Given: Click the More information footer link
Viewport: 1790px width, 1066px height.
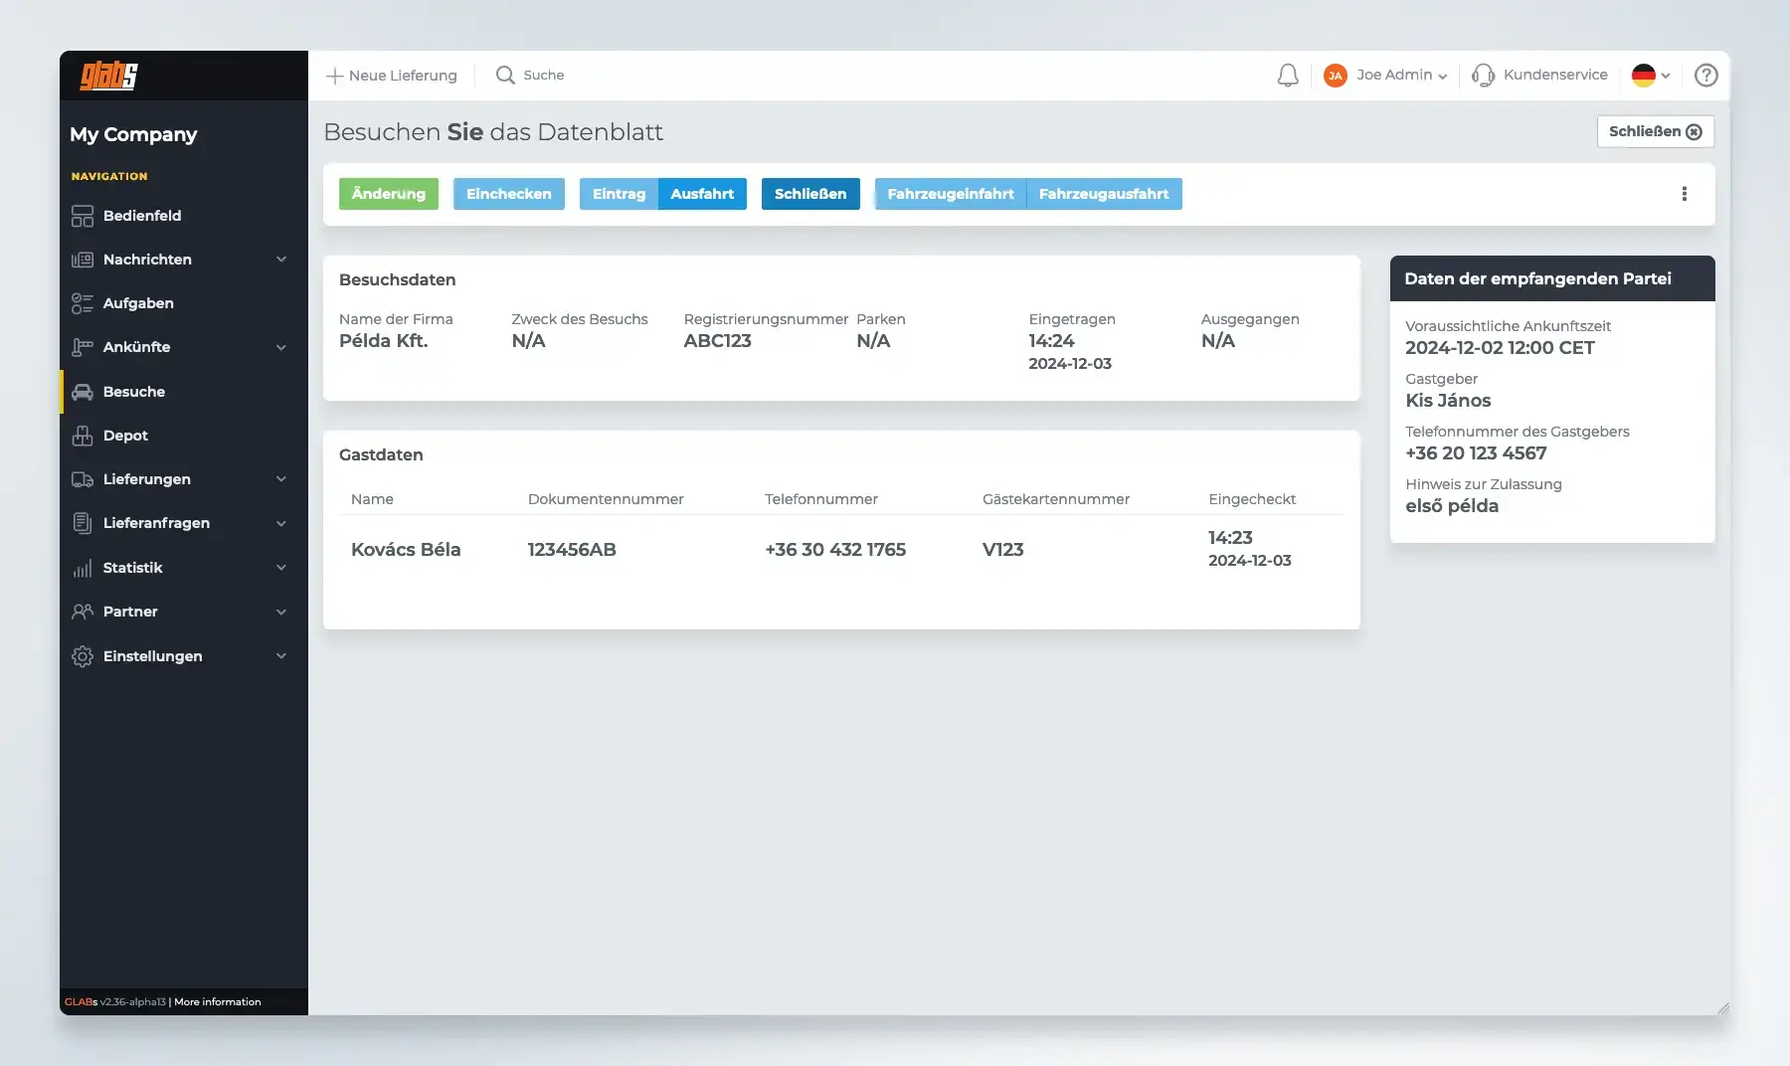Looking at the screenshot, I should tap(217, 1002).
